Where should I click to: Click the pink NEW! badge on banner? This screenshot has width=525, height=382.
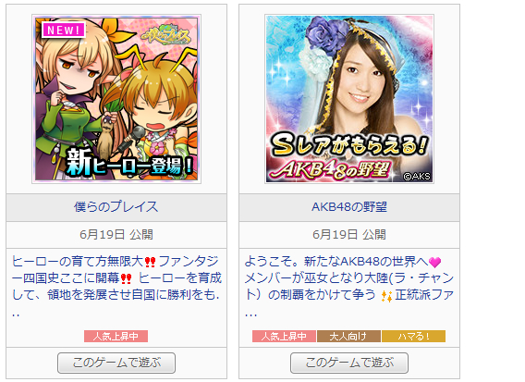63,30
